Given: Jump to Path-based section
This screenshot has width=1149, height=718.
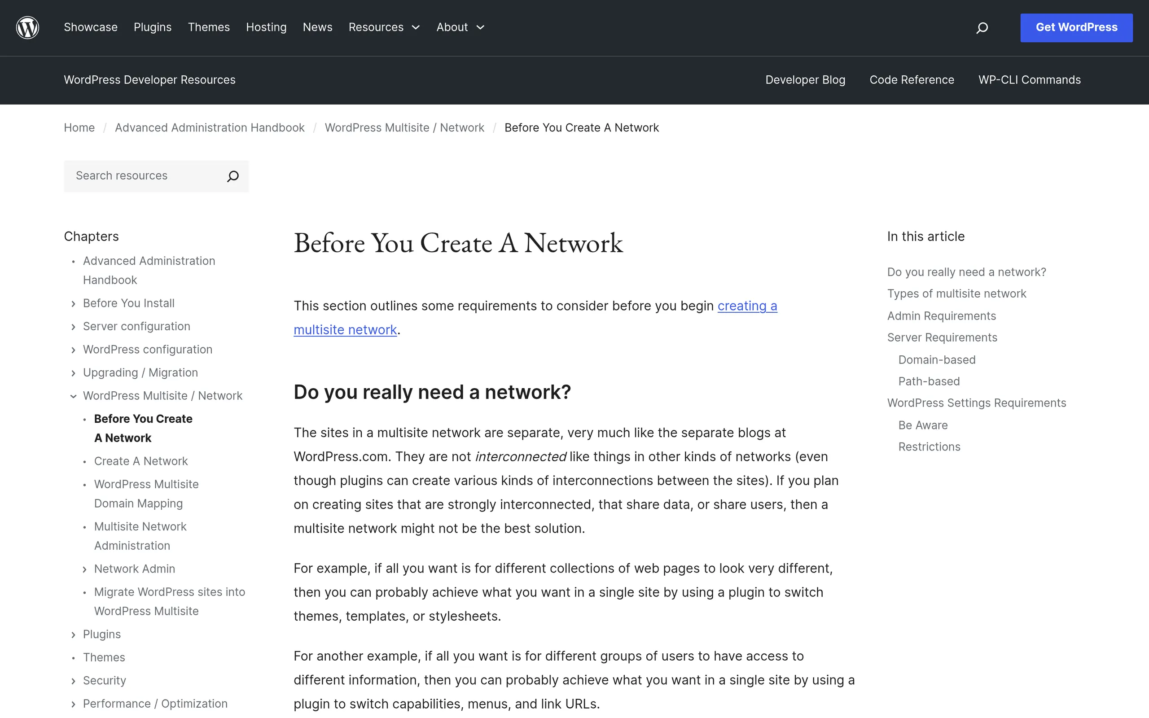Looking at the screenshot, I should (x=929, y=382).
